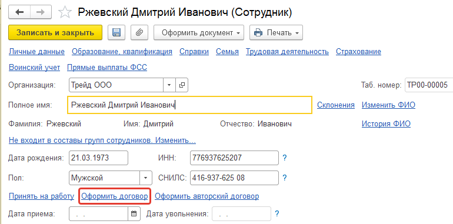Open the Трейд ООО organization card icon
The width and height of the screenshot is (453, 224).
coord(182,85)
